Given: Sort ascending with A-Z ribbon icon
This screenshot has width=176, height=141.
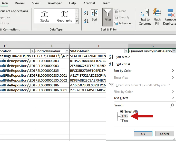Looking at the screenshot, I should [86, 13].
